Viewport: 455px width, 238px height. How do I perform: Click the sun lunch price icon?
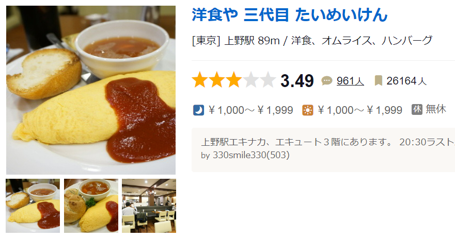pos(308,110)
